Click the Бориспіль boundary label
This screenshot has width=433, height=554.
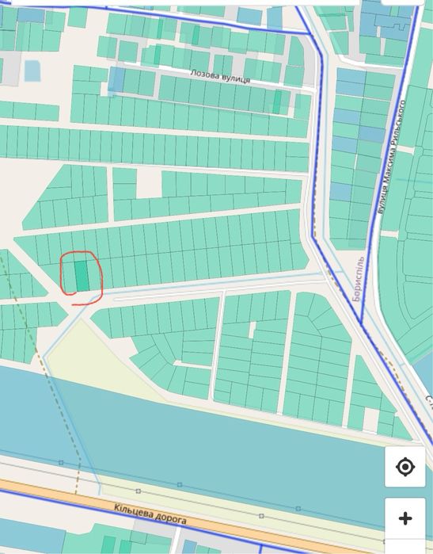tap(357, 280)
